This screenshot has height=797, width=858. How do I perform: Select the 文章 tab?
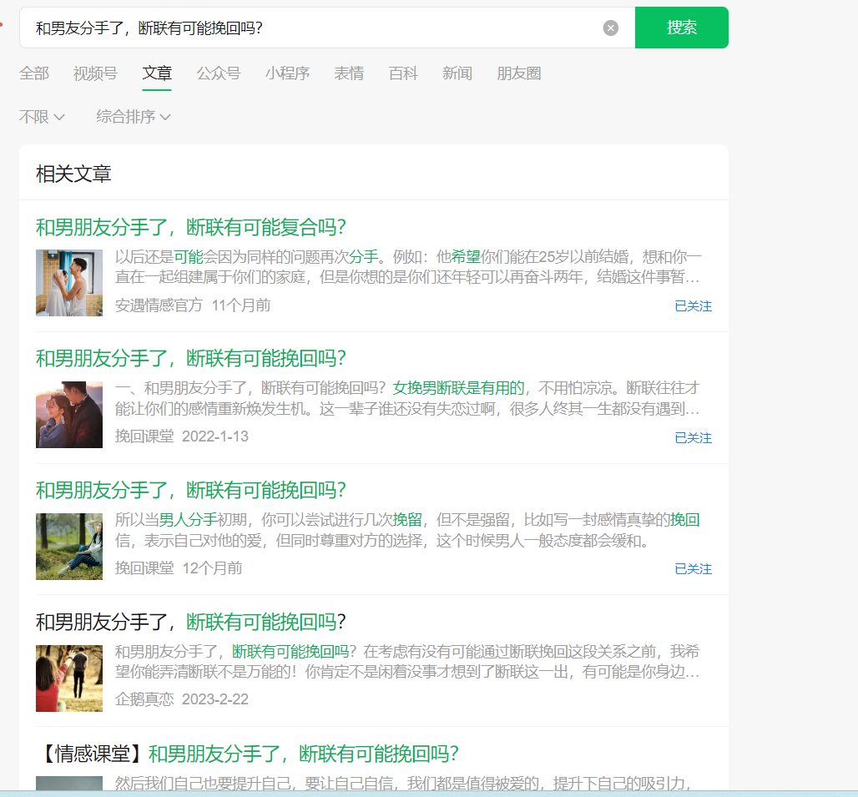[x=157, y=73]
